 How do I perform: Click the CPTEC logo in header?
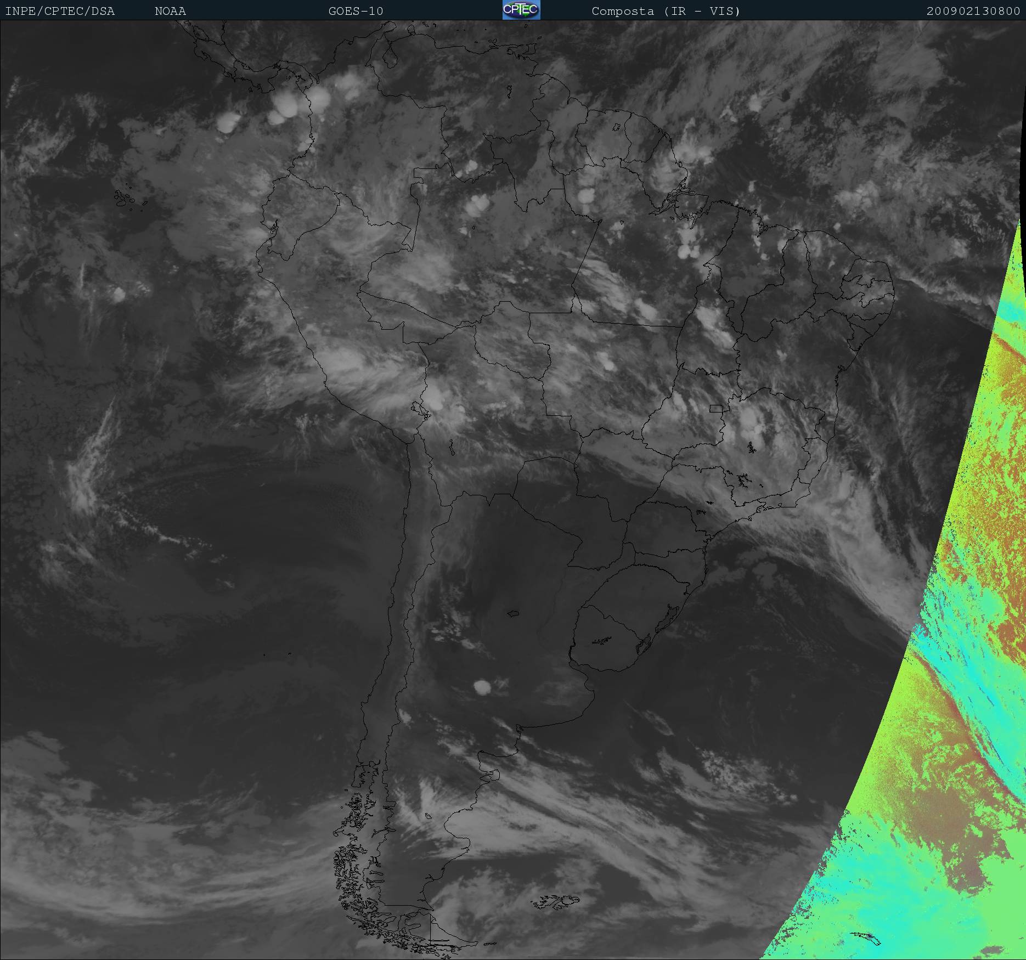[521, 10]
